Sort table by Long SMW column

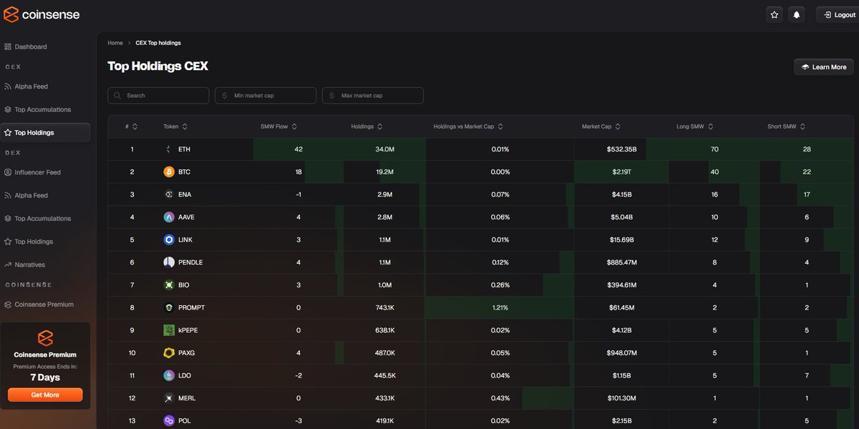[x=694, y=127]
